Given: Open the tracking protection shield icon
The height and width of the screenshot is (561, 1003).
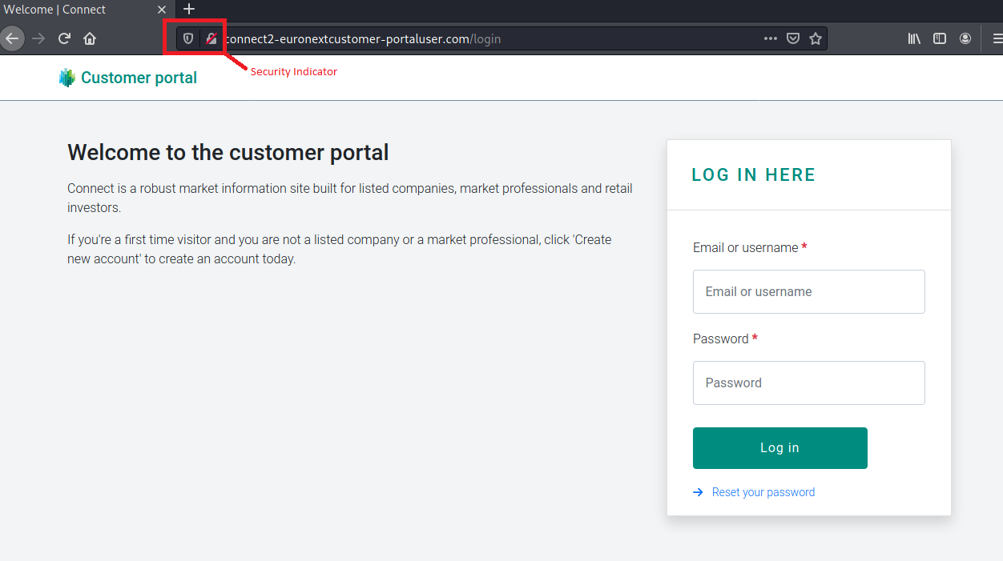Looking at the screenshot, I should tap(188, 38).
